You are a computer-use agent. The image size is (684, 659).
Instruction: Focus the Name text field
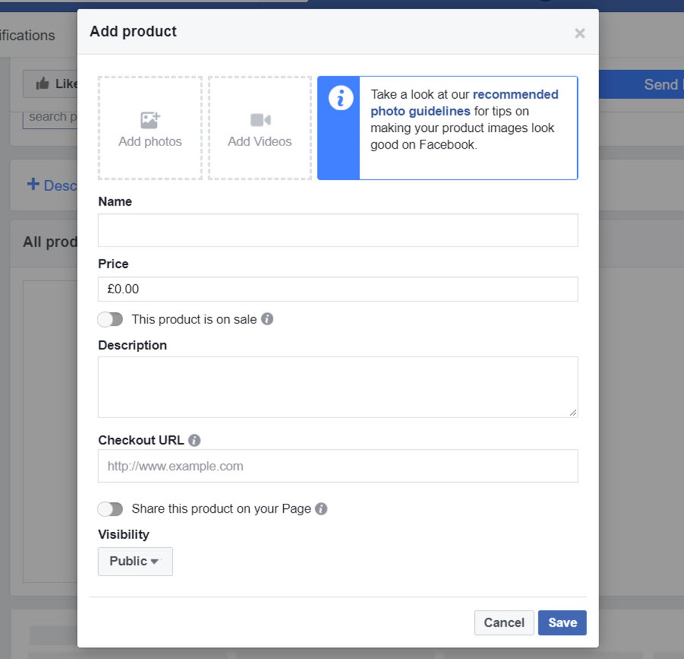pyautogui.click(x=338, y=231)
